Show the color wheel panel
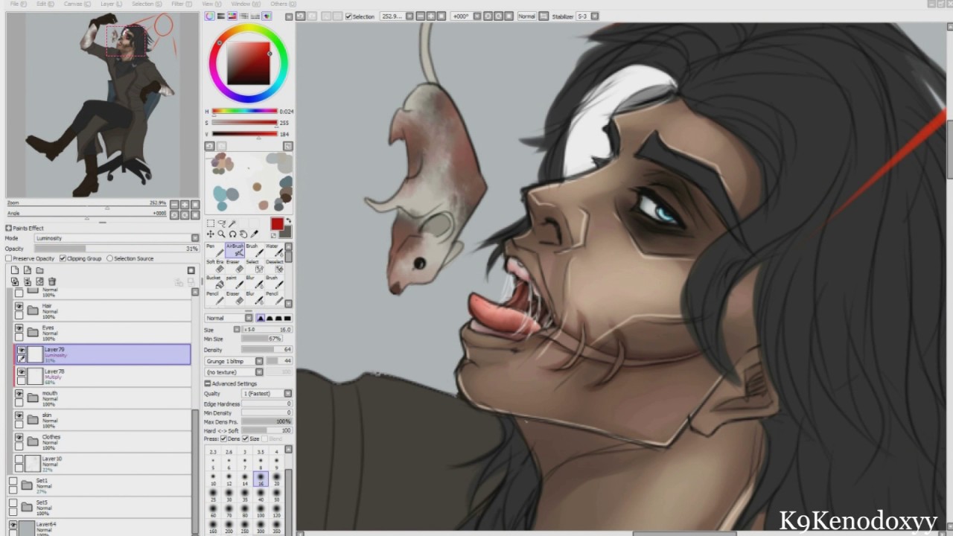 click(210, 16)
